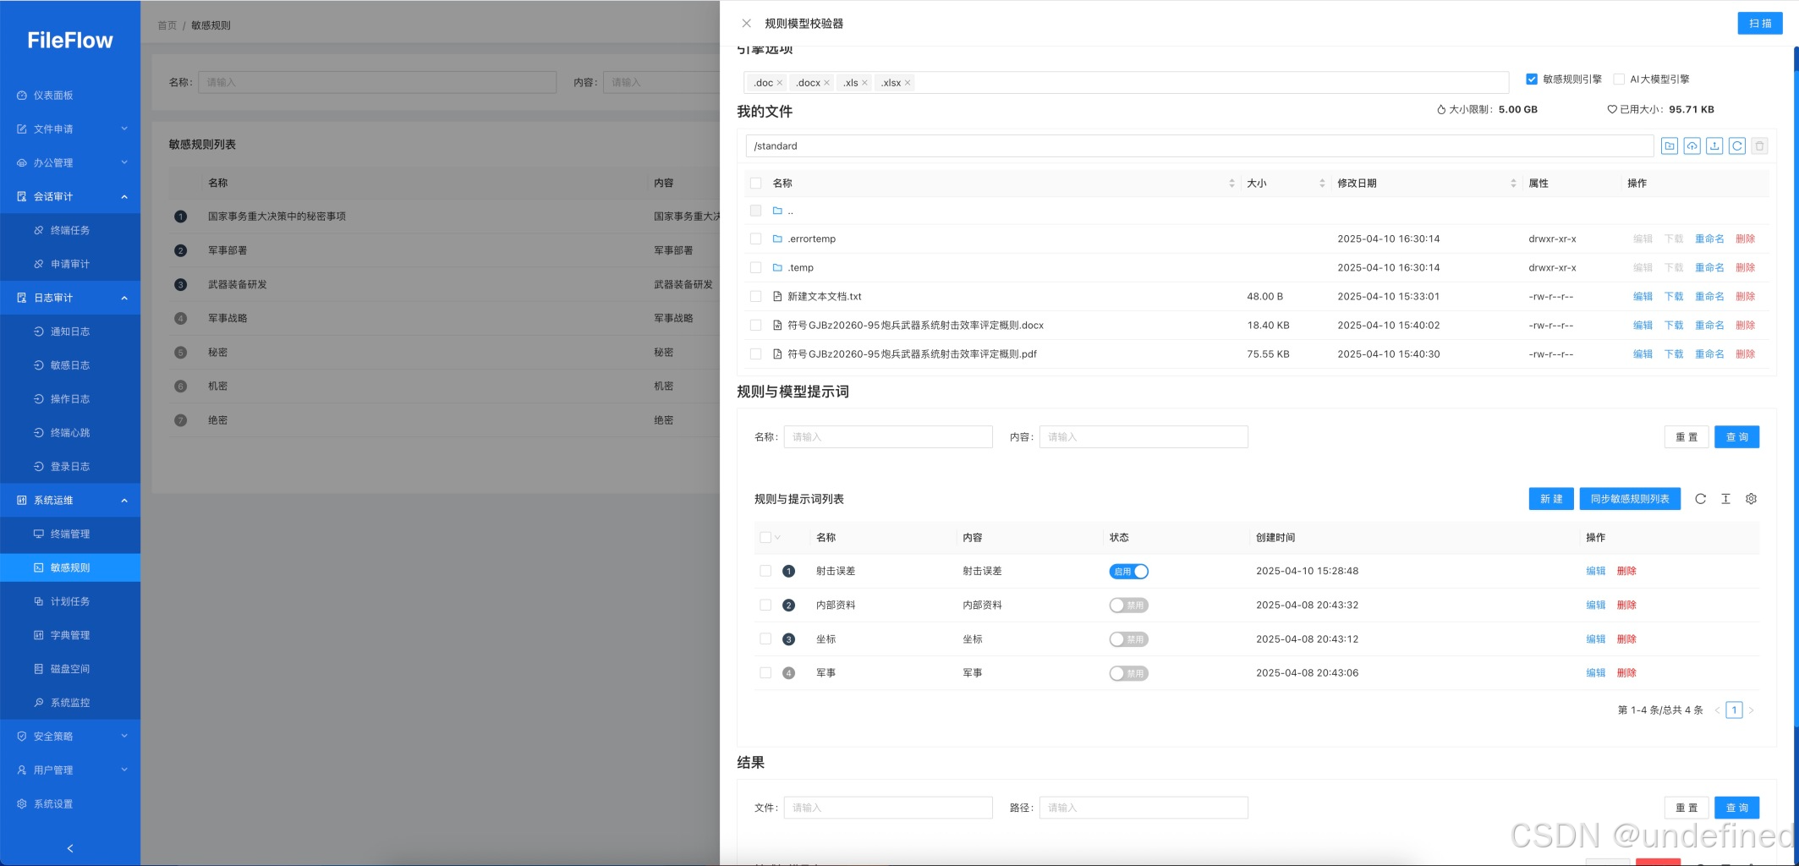
Task: Expand the 文件申请 sidebar menu
Action: point(70,129)
